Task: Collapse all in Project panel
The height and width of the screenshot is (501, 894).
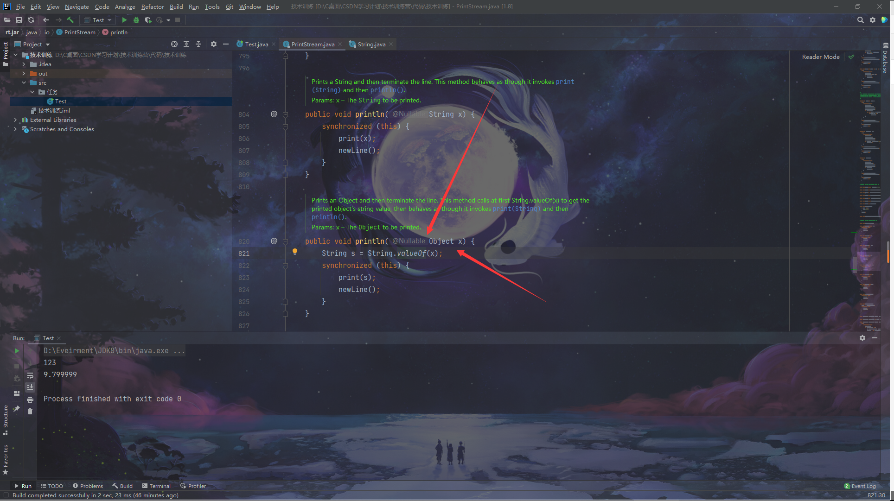Action: tap(198, 44)
